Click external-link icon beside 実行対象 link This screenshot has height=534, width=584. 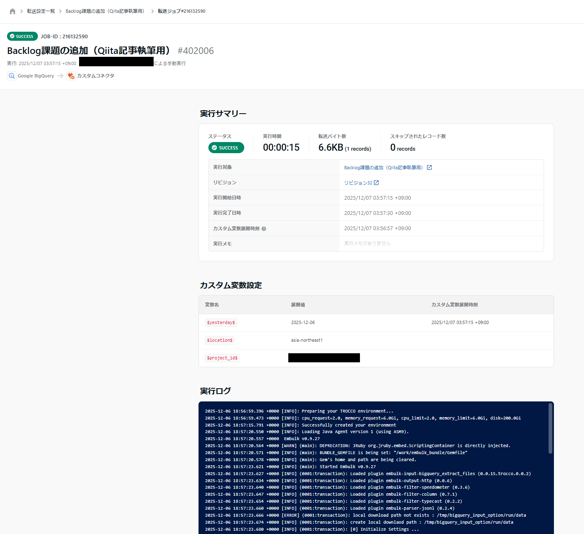coord(429,168)
